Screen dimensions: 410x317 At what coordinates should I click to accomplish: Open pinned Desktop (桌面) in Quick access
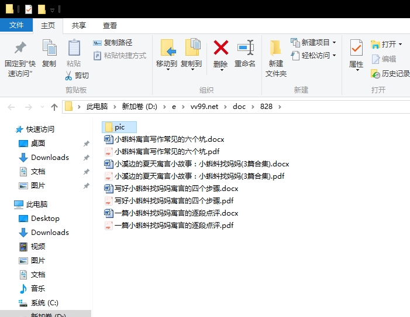pos(32,144)
